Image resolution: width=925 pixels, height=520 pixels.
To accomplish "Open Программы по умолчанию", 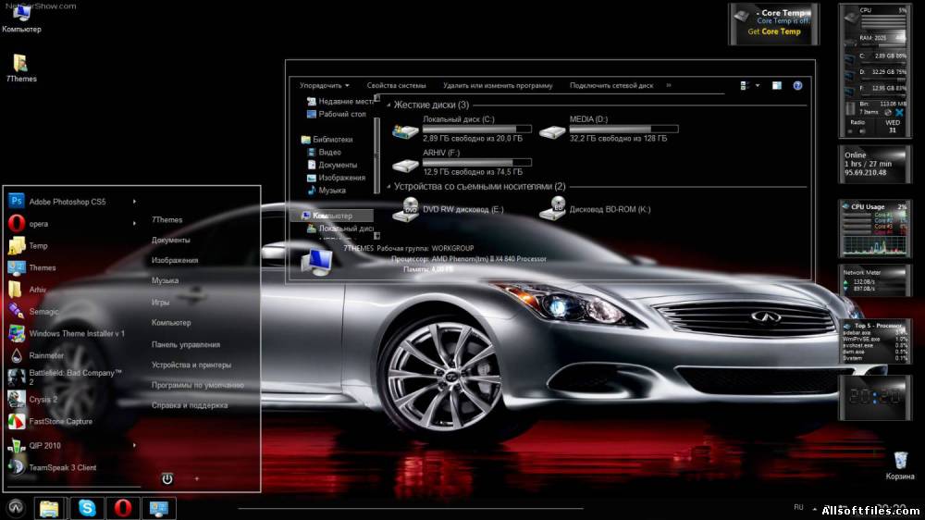I will click(198, 386).
